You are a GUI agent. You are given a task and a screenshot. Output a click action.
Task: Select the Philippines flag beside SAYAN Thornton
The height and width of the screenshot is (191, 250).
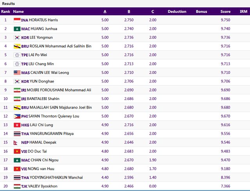pyautogui.click(x=17, y=116)
